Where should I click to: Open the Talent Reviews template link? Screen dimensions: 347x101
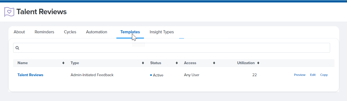pyautogui.click(x=30, y=75)
